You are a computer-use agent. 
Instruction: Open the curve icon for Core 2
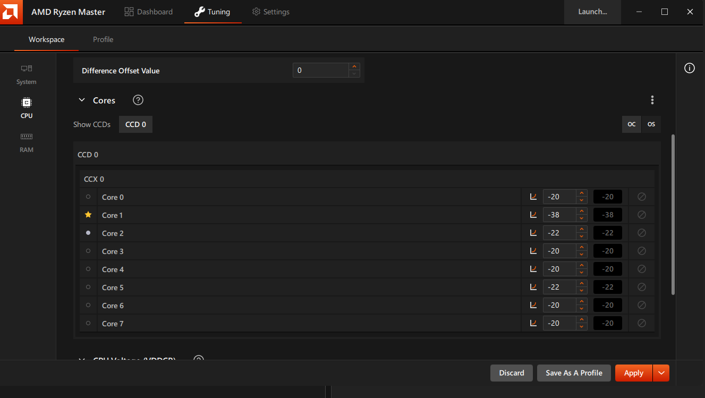tap(533, 233)
